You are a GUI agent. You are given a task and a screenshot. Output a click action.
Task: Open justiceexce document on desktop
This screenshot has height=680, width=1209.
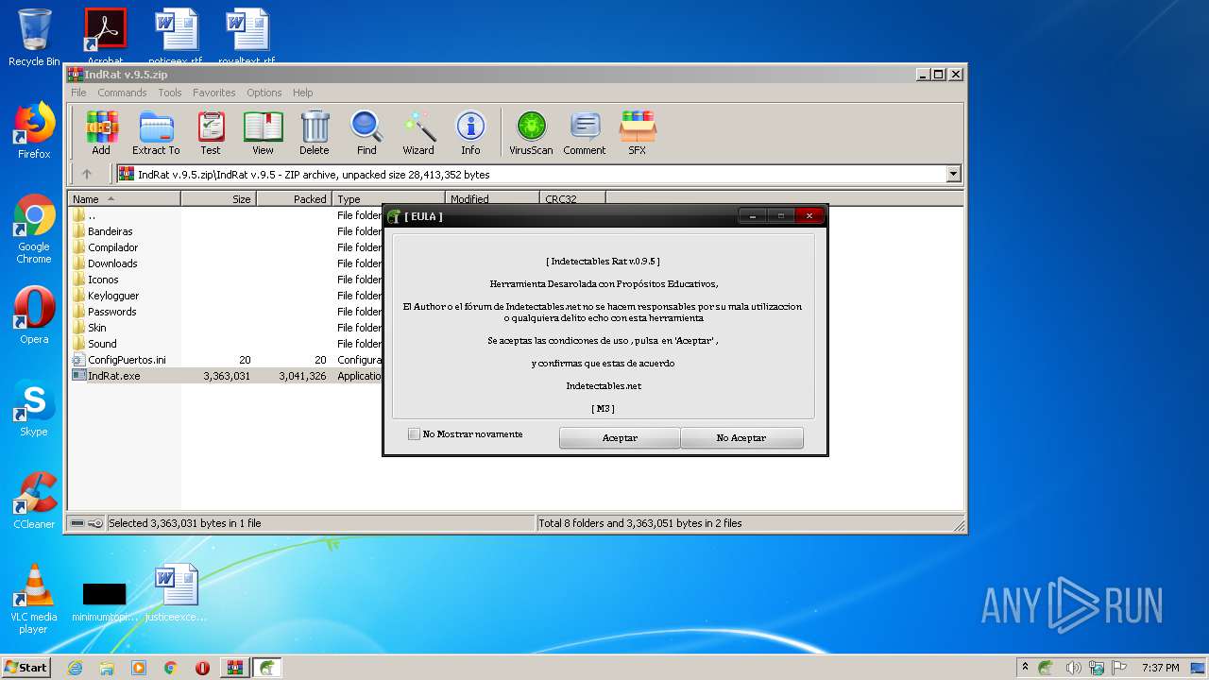(x=177, y=593)
